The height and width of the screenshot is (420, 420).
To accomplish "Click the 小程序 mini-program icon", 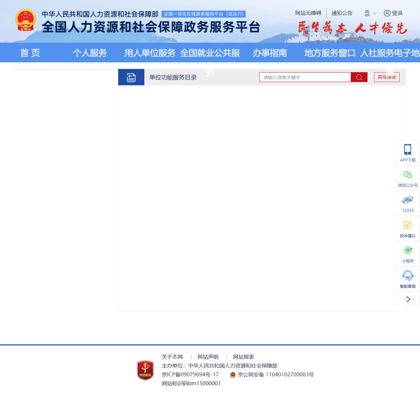I will point(408,250).
